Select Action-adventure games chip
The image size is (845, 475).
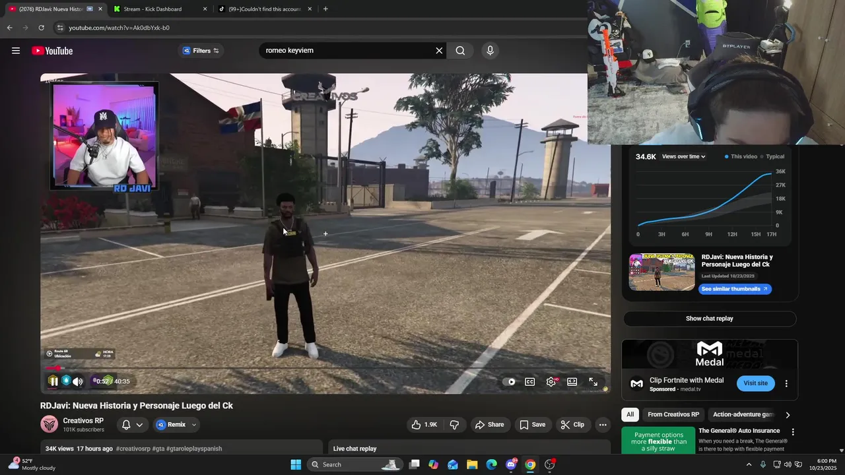point(743,415)
